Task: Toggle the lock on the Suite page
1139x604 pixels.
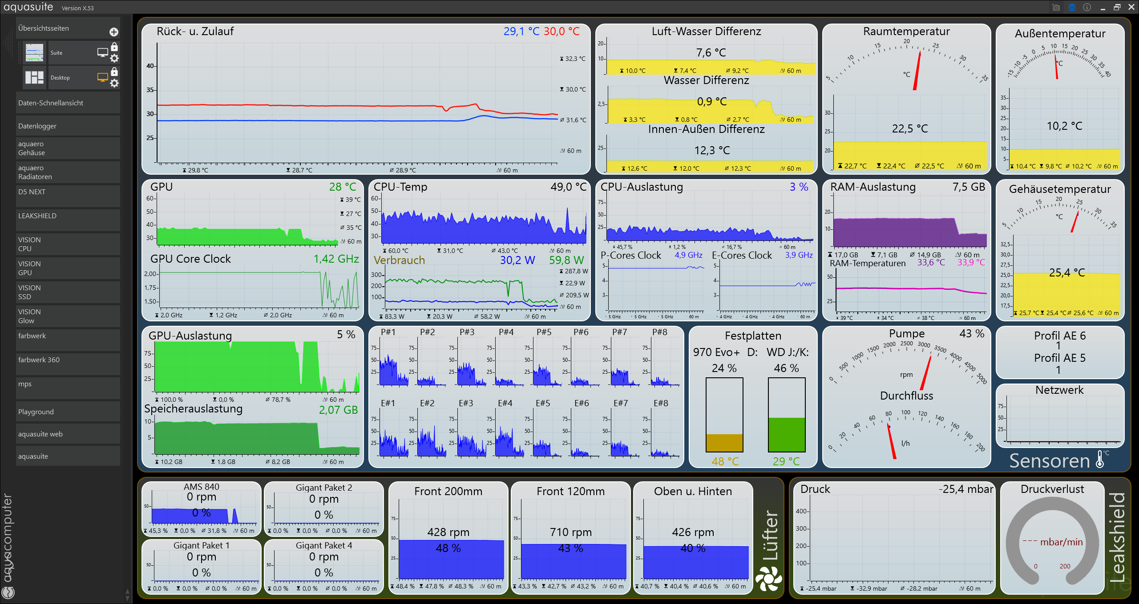Action: (x=114, y=47)
